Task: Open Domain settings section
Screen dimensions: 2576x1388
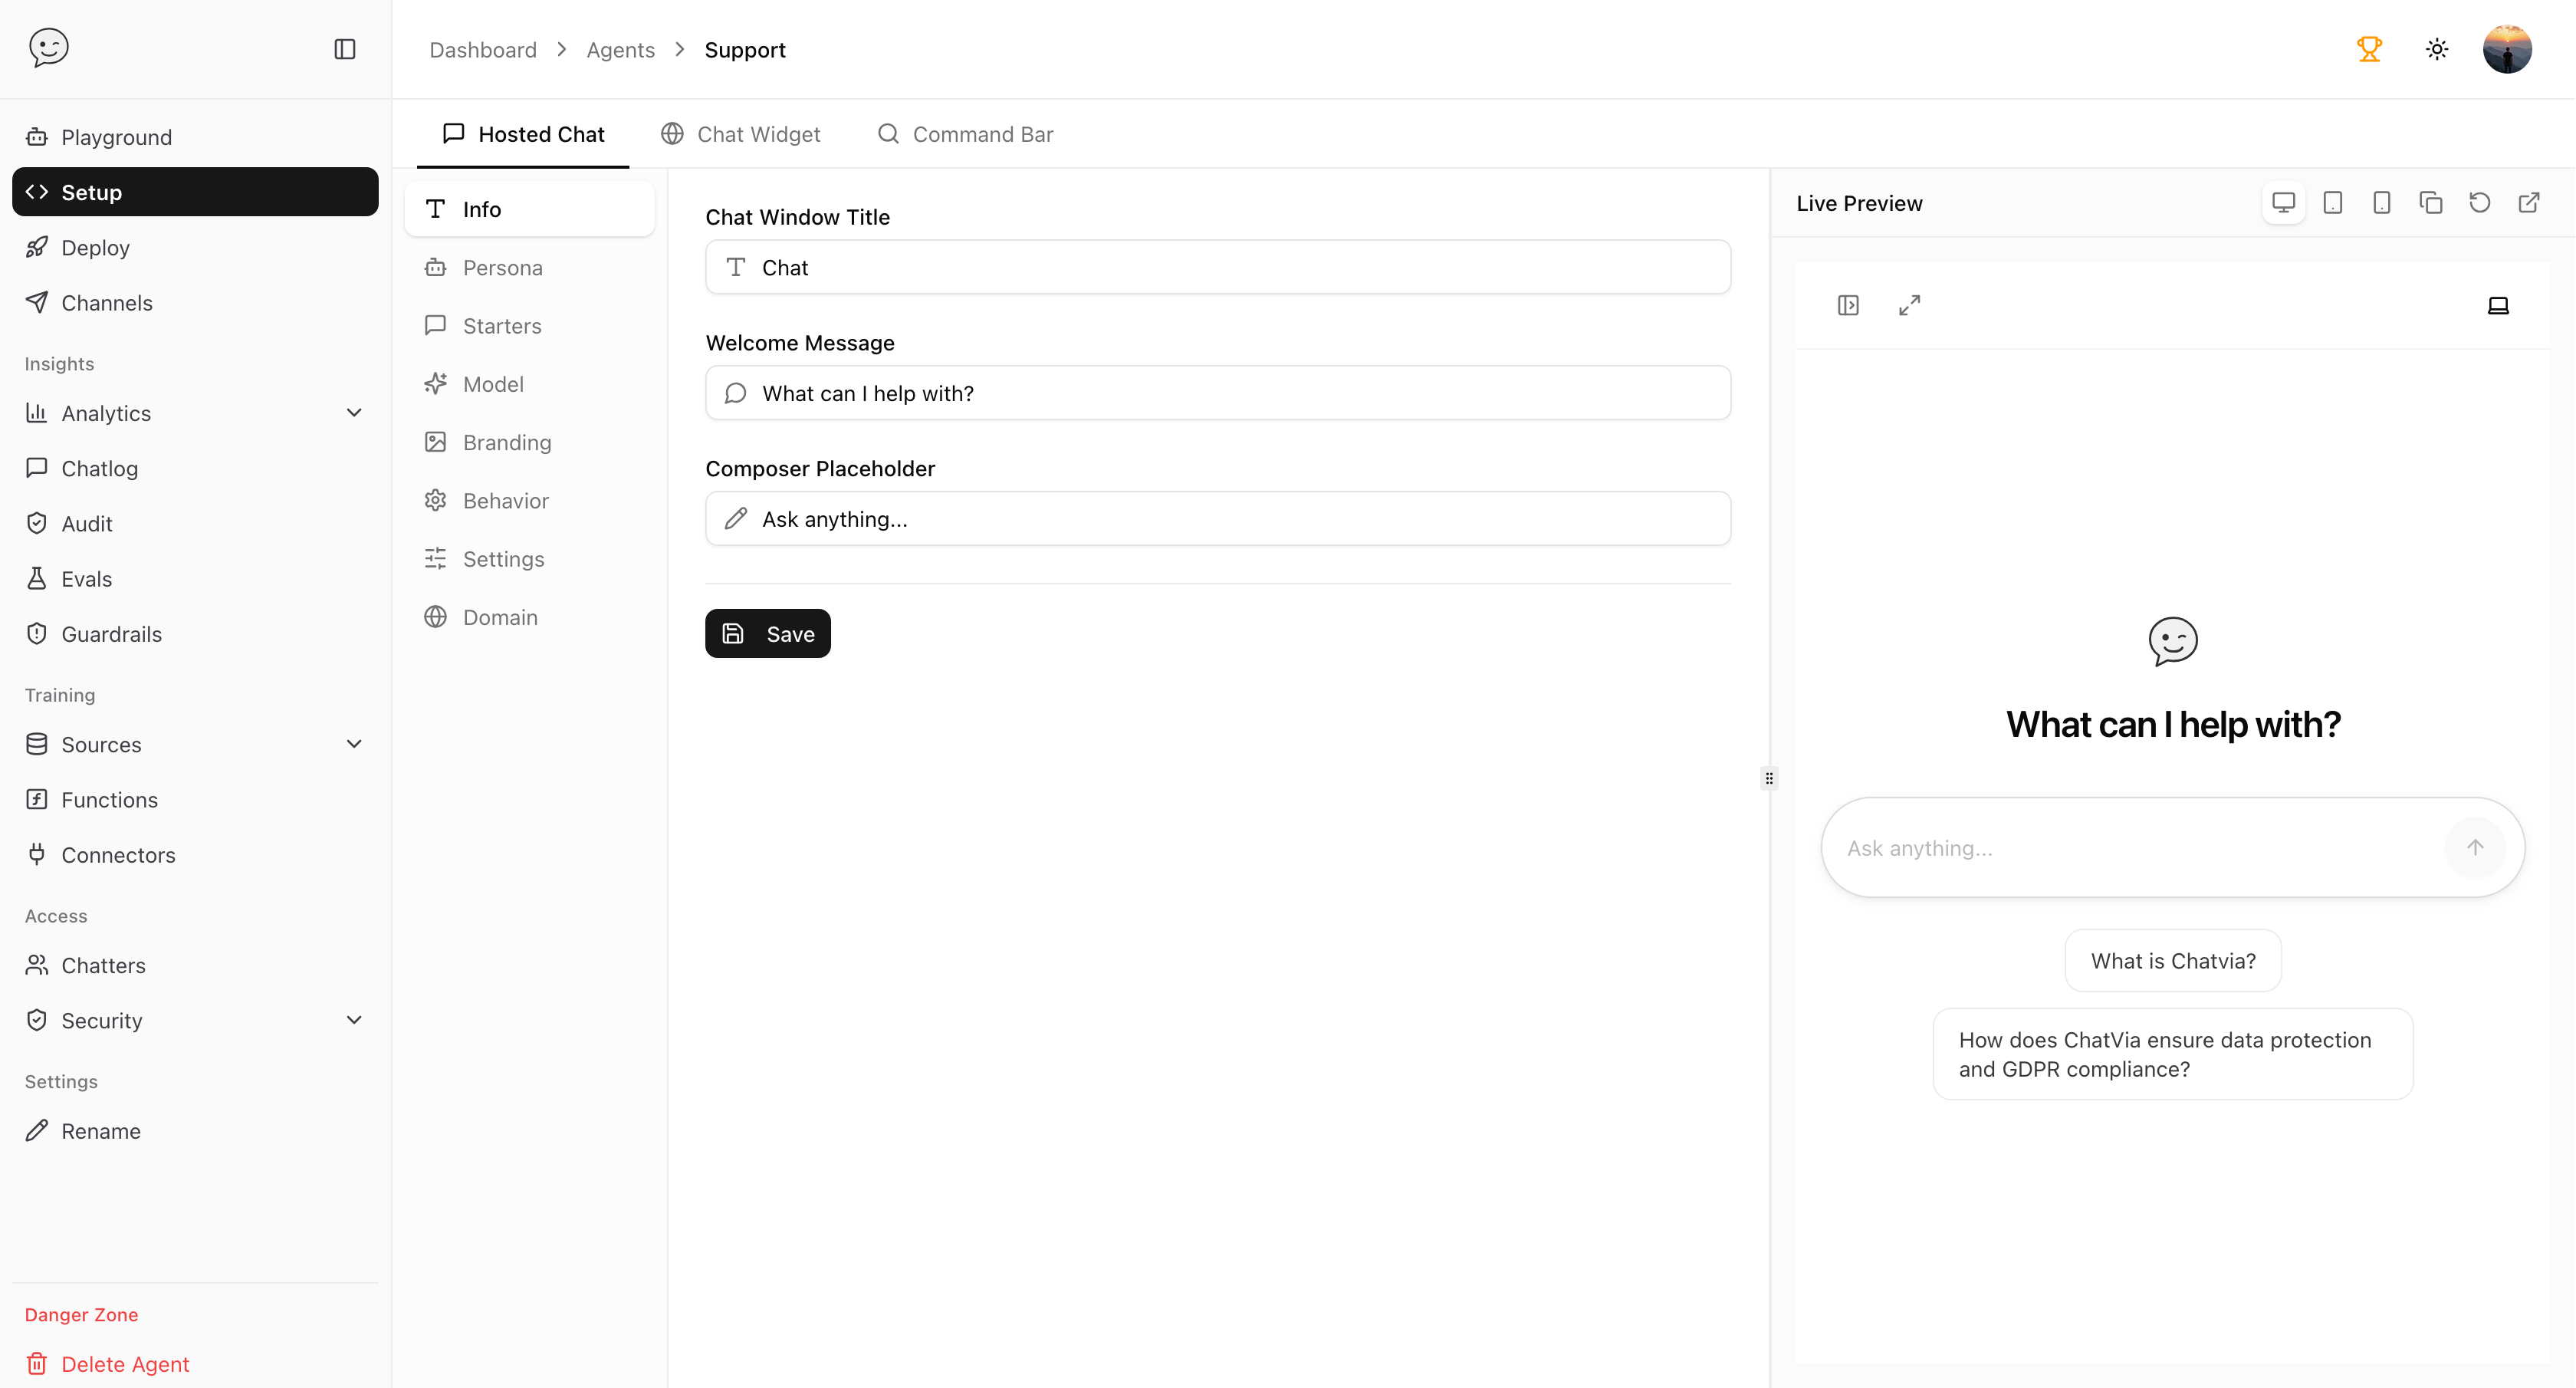Action: pos(529,617)
